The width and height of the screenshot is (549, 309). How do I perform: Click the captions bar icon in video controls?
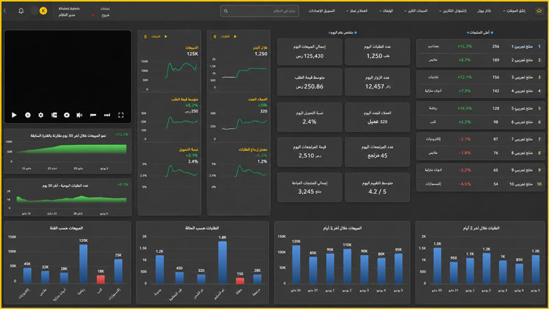93,115
